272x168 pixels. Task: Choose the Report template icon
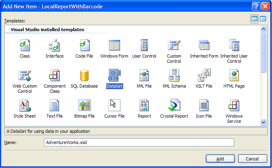click(x=144, y=105)
